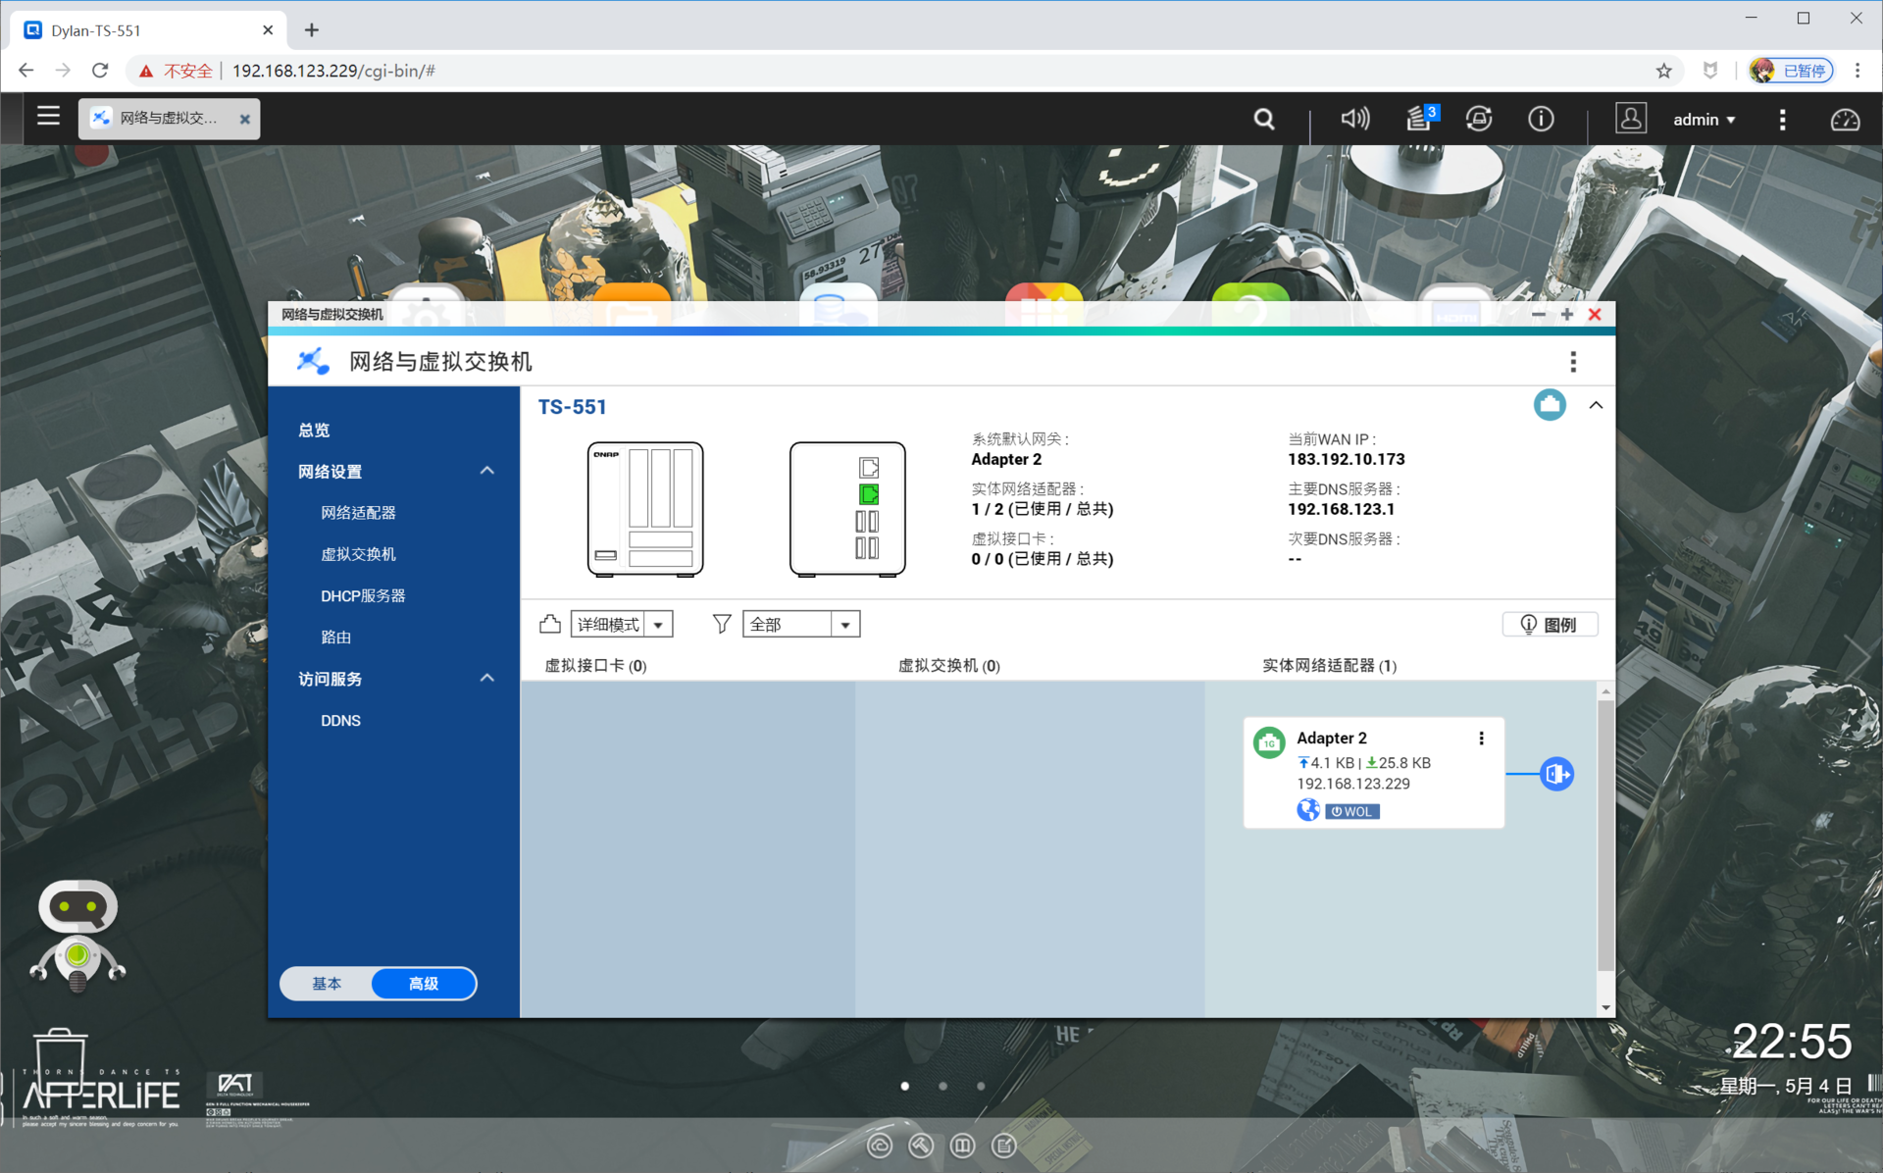Click the info circle icon in top bar
Viewport: 1883px width, 1173px height.
[1541, 119]
